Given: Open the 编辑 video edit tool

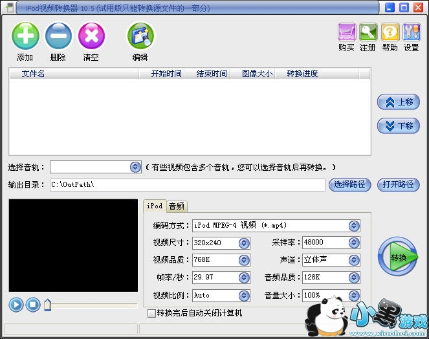Looking at the screenshot, I should point(140,36).
